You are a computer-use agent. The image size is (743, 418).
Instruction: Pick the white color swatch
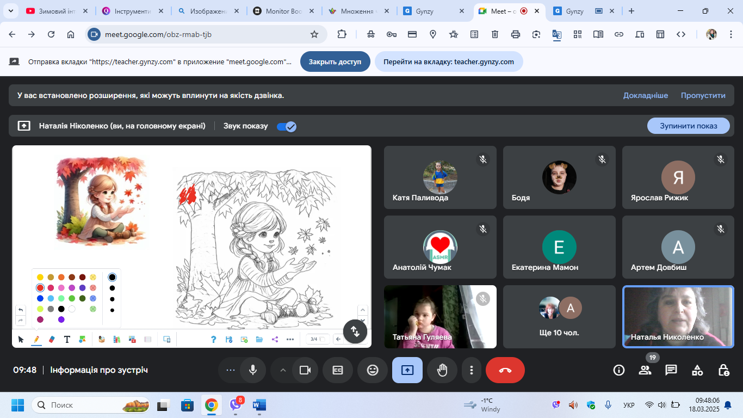(72, 309)
